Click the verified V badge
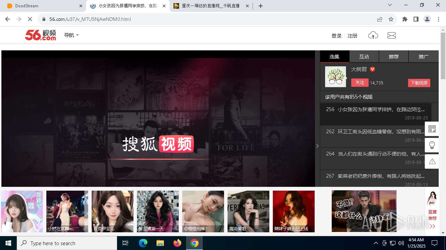The height and width of the screenshot is (250, 446). 372,69
